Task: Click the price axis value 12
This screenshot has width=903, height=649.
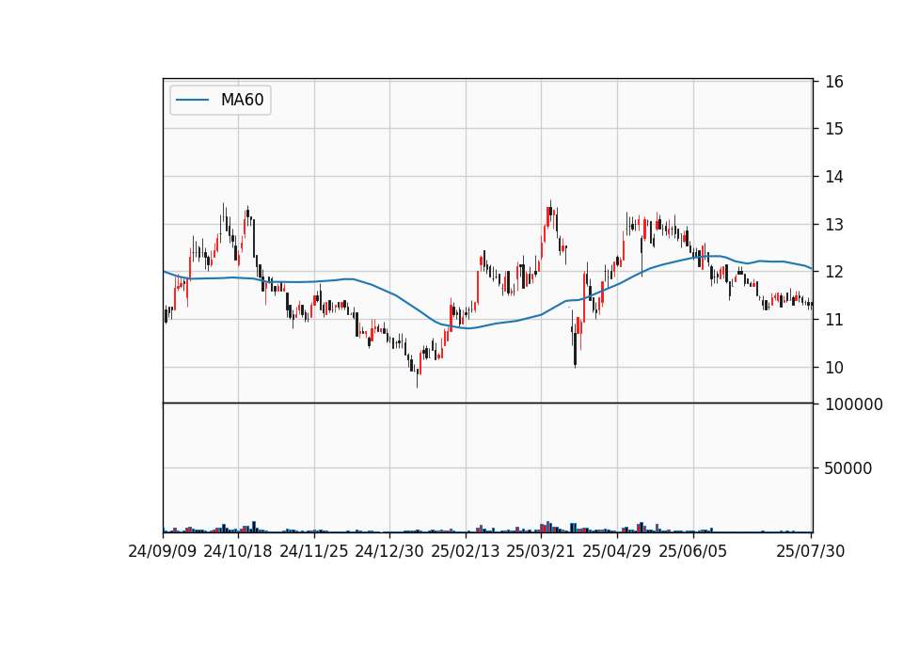Action: pyautogui.click(x=834, y=272)
